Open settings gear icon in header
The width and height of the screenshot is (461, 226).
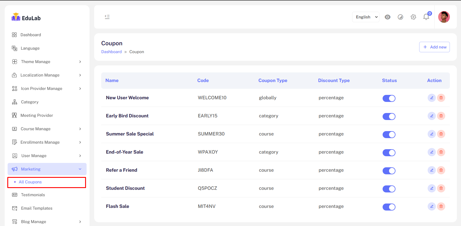pyautogui.click(x=413, y=17)
